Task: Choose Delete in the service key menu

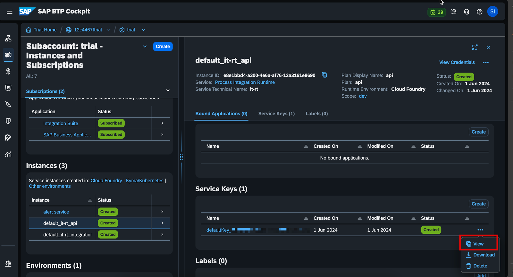Action: point(477,266)
